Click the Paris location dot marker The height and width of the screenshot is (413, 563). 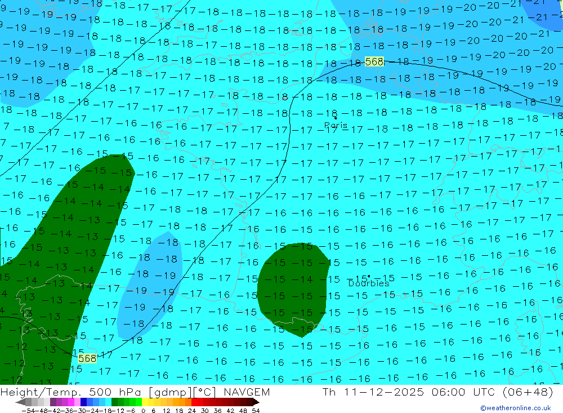336,118
